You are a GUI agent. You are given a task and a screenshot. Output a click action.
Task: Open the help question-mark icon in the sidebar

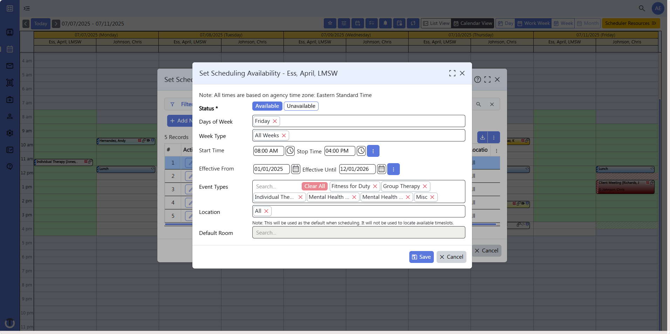[10, 167]
